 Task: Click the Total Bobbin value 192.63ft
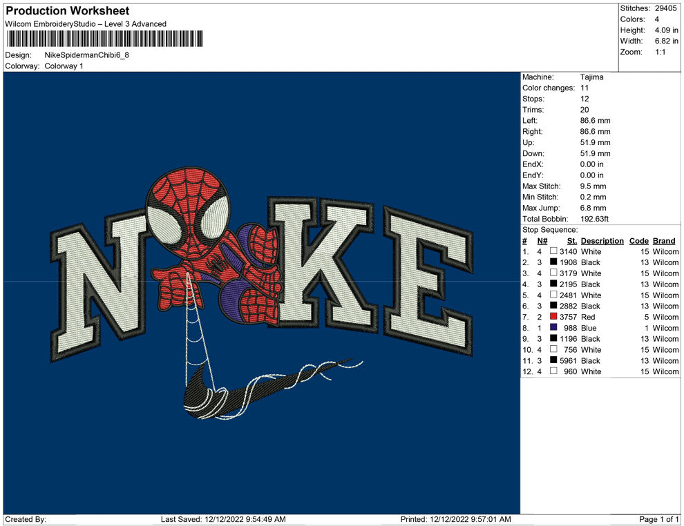(x=594, y=219)
